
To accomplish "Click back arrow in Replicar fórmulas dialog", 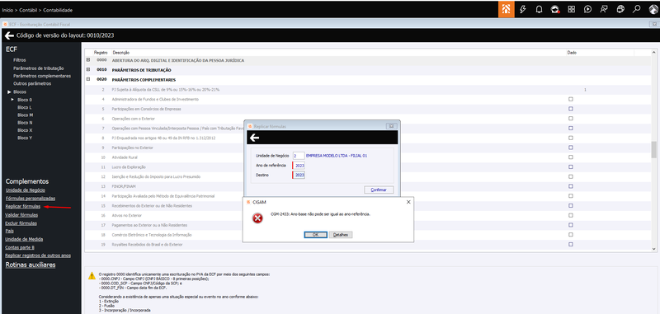I will [x=254, y=138].
